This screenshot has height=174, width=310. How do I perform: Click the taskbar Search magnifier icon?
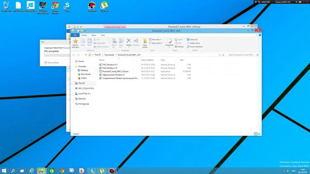(13, 171)
